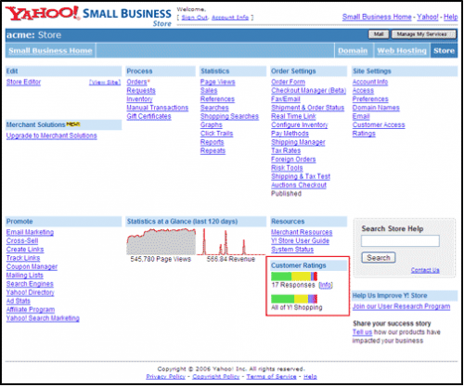Screen dimensions: 464x387
Task: Open the Real Time Link setting
Action: click(293, 116)
